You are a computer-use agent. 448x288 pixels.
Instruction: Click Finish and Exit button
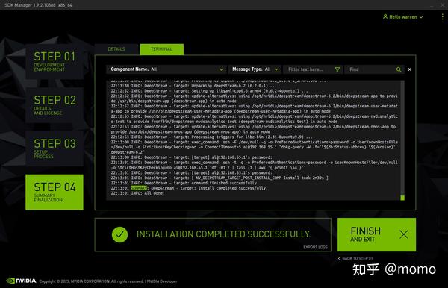(376, 234)
